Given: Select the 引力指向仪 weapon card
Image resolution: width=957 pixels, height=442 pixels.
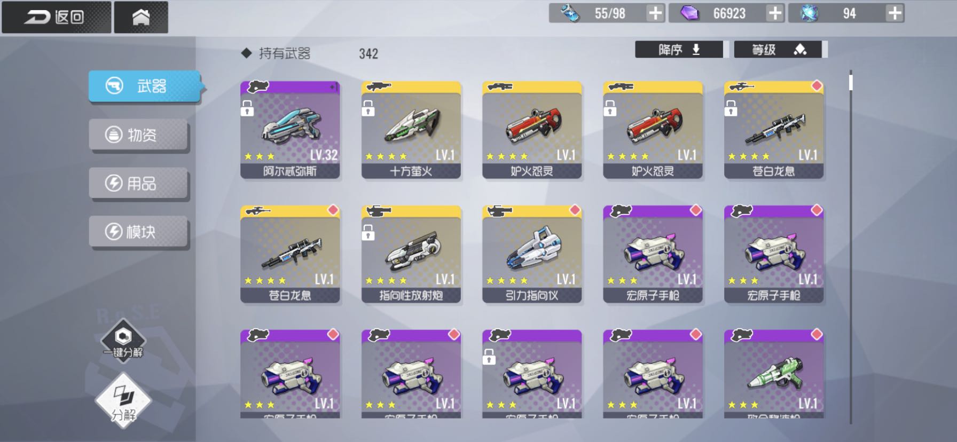Looking at the screenshot, I should [x=532, y=254].
